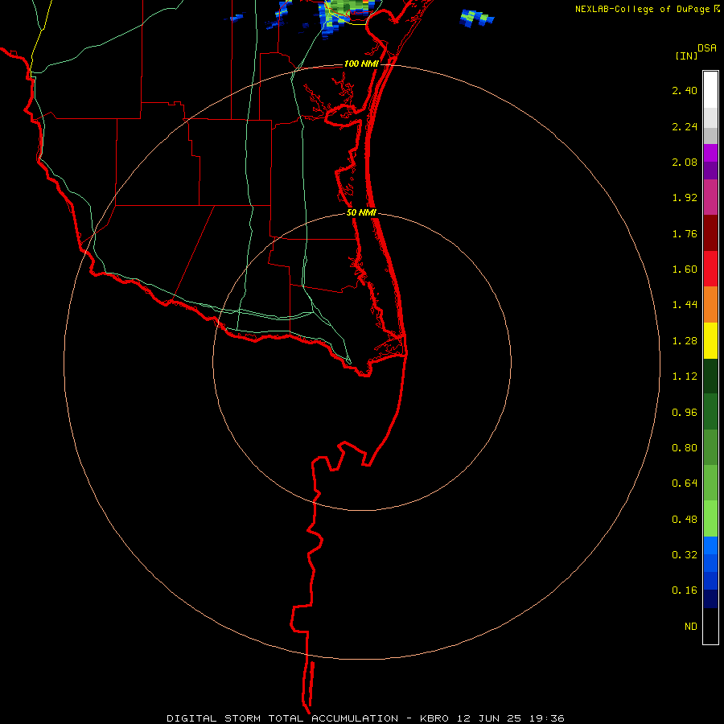The image size is (724, 724).
Task: Click the orange swatch in the color scale
Action: click(710, 305)
